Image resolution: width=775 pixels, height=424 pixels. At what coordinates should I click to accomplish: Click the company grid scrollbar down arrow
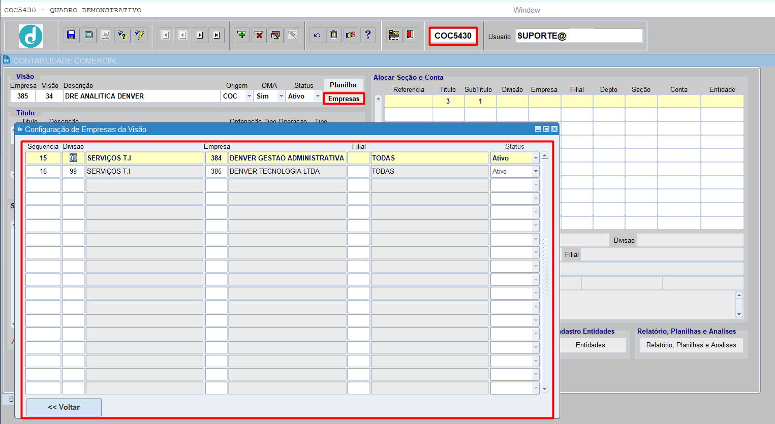click(x=545, y=389)
